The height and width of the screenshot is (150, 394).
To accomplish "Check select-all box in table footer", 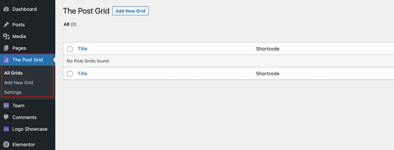I will 70,74.
